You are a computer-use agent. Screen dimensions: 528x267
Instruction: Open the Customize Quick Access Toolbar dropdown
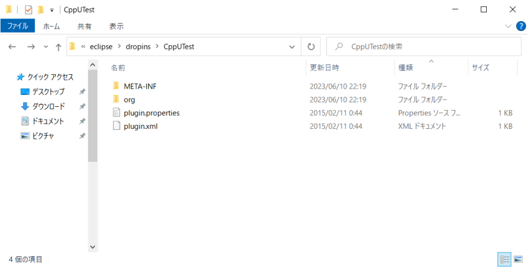[x=52, y=10]
